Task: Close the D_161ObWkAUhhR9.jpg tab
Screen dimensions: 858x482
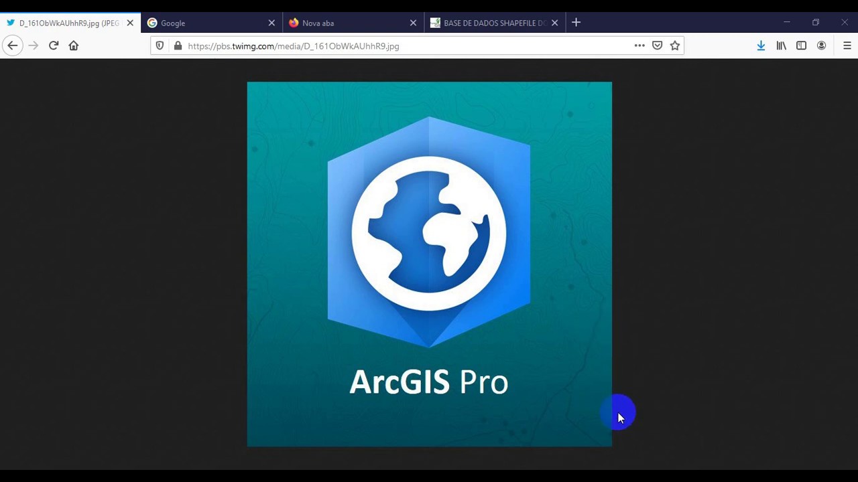Action: point(130,23)
